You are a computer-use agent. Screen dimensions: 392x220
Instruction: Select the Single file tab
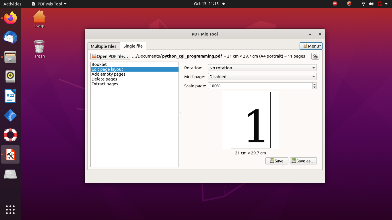[133, 46]
